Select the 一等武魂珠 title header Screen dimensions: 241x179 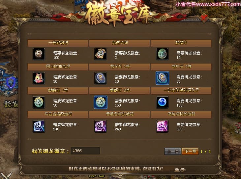click(x=58, y=43)
